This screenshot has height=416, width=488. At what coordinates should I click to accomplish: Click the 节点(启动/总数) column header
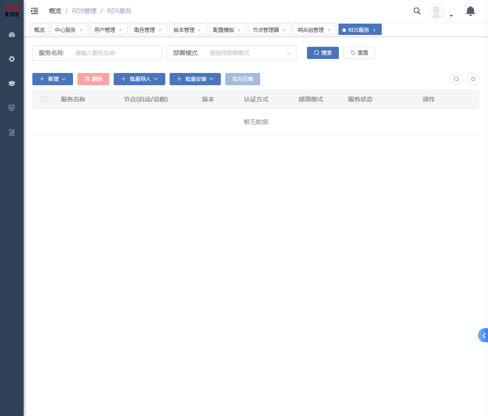point(146,99)
